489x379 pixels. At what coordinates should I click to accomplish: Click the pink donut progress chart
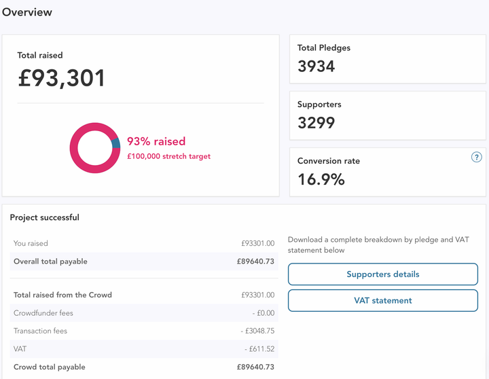pyautogui.click(x=95, y=148)
